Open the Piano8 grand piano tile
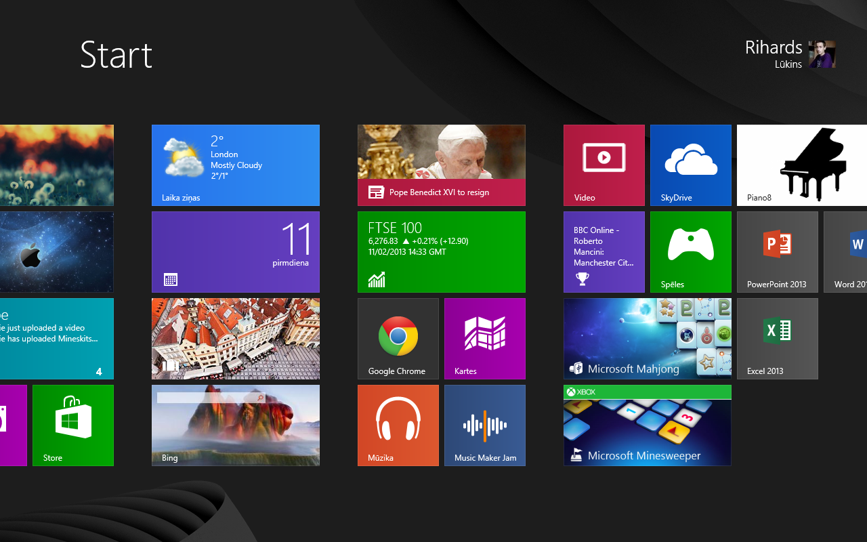867x542 pixels. tap(802, 165)
